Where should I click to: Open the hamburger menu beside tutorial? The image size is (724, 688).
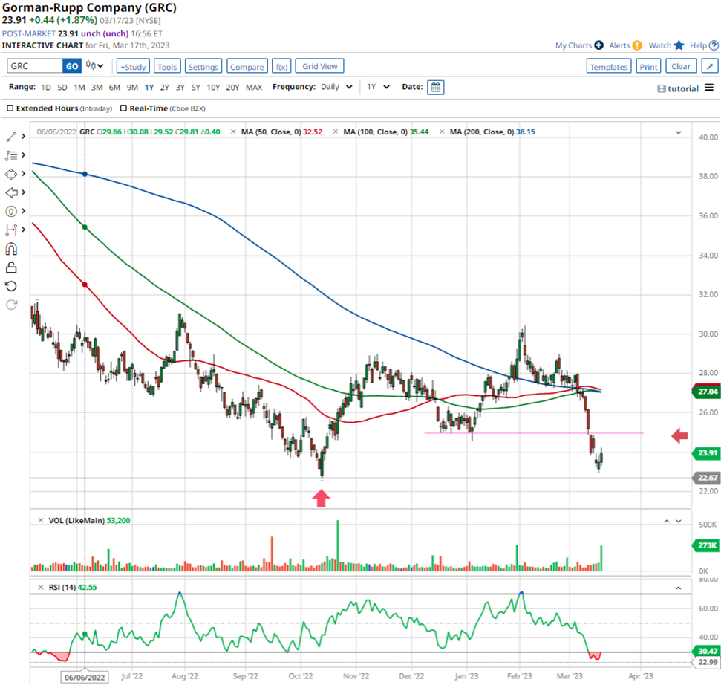(x=709, y=88)
